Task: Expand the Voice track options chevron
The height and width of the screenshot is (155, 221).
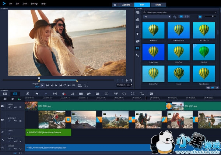Action: [x=20, y=142]
